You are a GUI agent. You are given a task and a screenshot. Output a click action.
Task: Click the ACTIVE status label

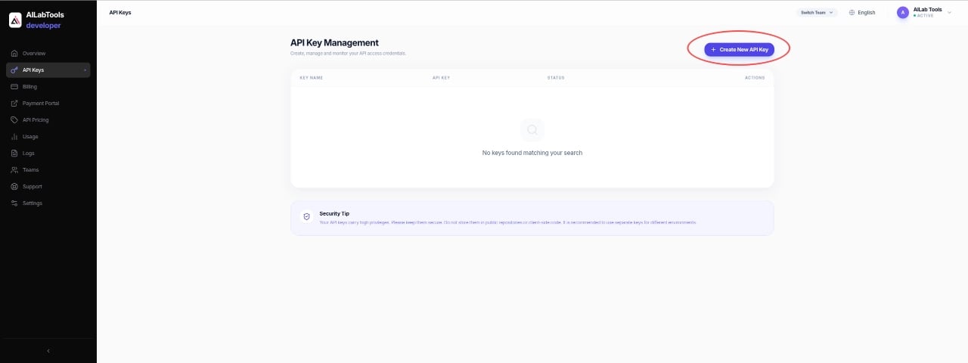926,16
